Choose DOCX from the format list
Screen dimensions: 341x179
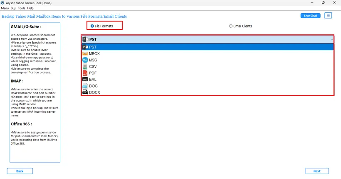208,92
